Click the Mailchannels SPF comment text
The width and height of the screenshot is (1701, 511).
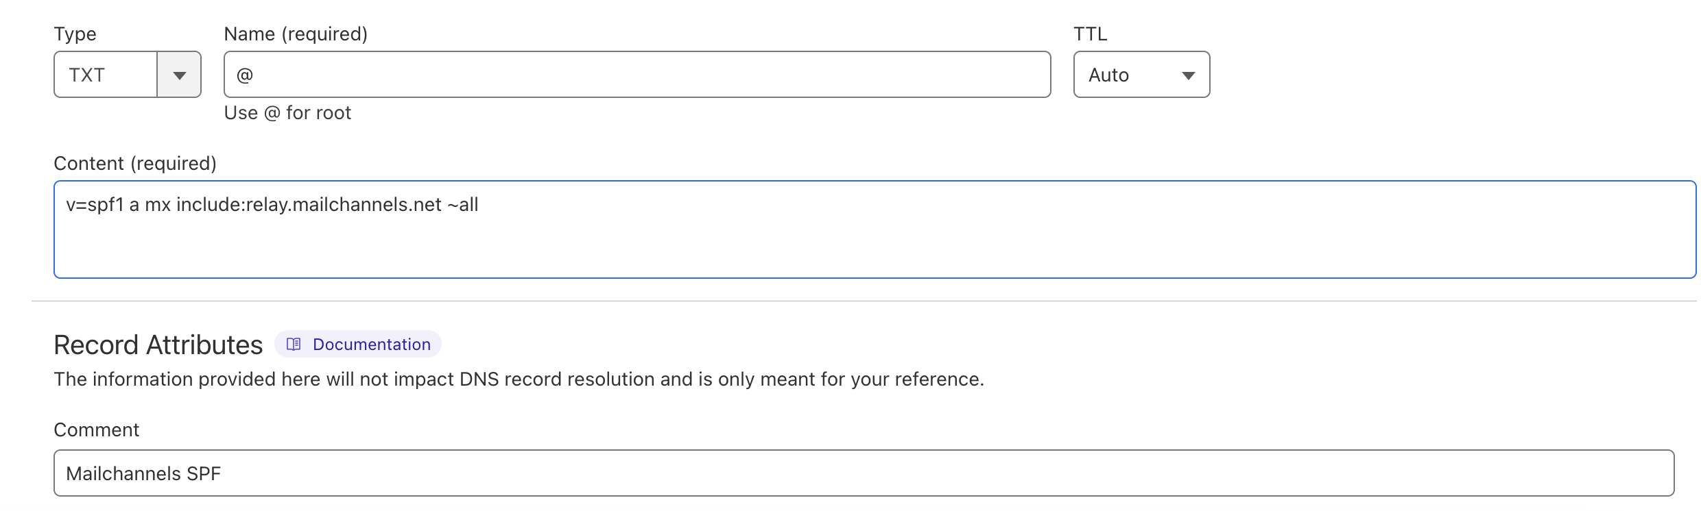[x=143, y=473]
